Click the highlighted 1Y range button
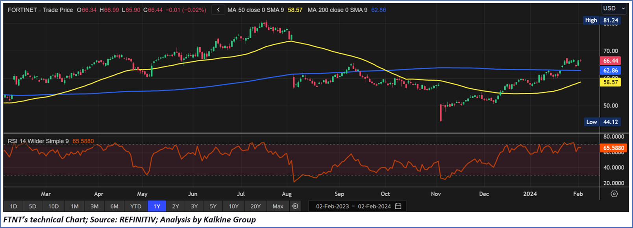Screen dimensions: 633x228 click(157, 206)
